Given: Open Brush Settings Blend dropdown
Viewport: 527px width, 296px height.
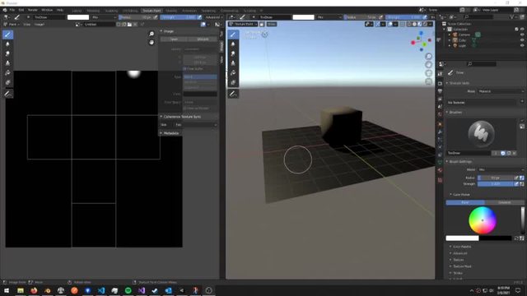Looking at the screenshot, I should [x=501, y=170].
